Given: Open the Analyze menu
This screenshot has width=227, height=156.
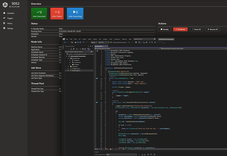Looking at the screenshot, I should 105,39.
